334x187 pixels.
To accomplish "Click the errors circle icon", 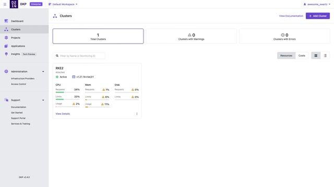I will pos(283,35).
